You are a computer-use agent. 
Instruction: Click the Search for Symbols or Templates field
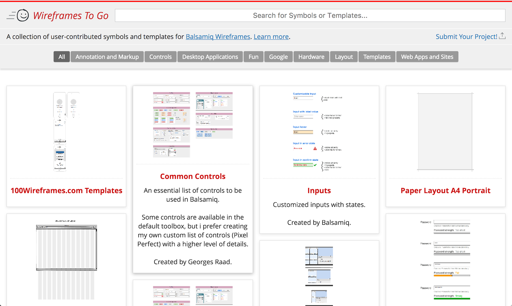(x=310, y=15)
